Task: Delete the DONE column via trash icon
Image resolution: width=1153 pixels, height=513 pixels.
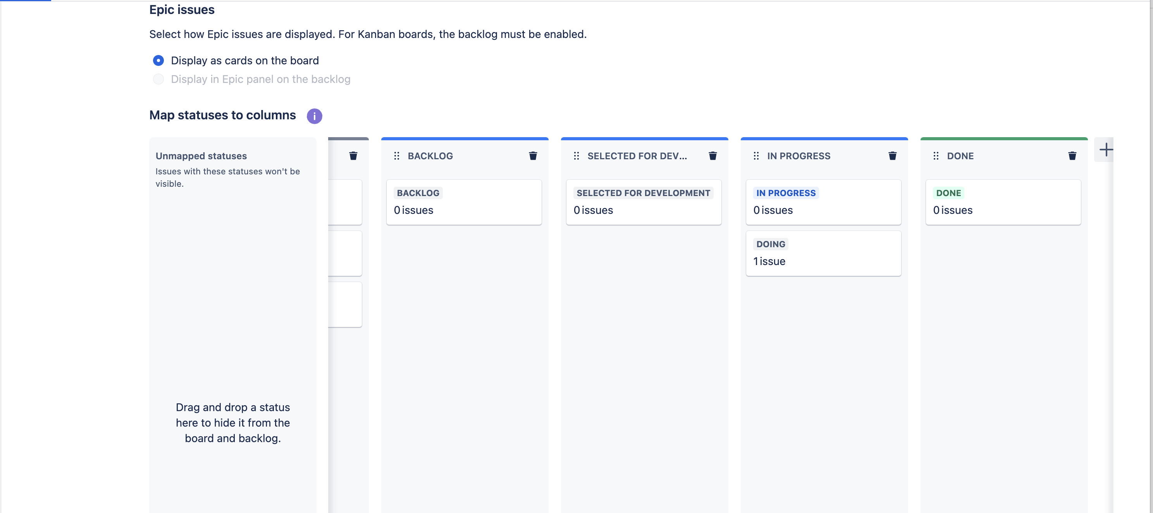Action: (x=1072, y=156)
